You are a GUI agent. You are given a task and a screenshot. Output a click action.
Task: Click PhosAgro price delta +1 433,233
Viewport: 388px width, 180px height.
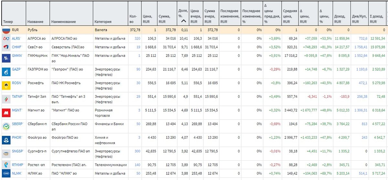[309, 137]
